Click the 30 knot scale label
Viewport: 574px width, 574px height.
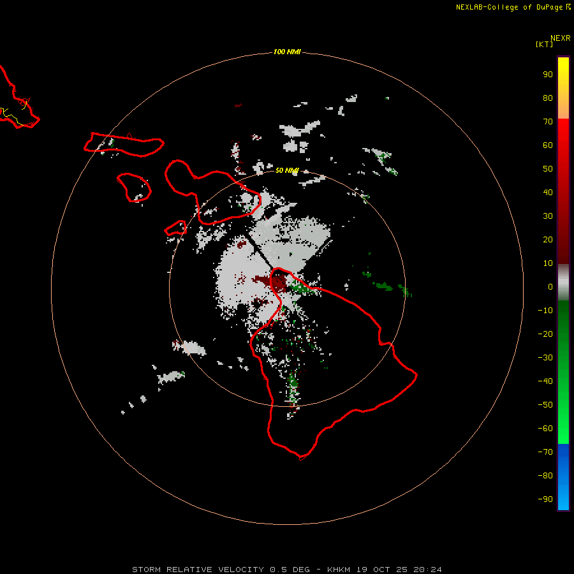(x=548, y=216)
